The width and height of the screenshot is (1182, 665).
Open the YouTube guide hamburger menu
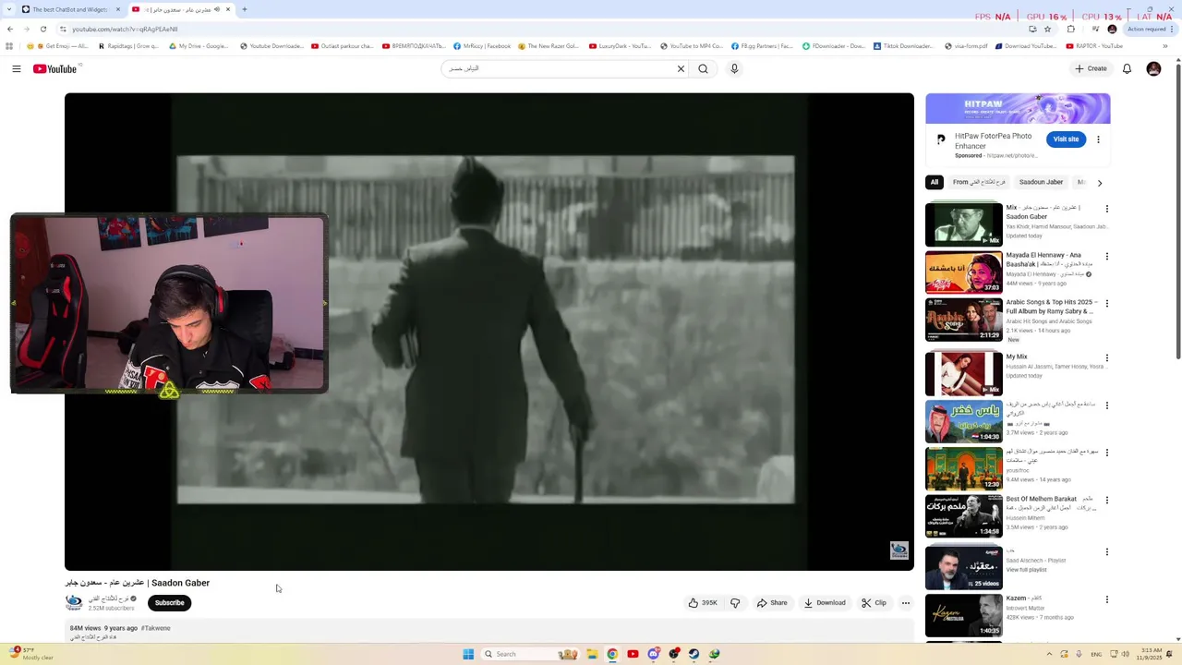click(17, 68)
